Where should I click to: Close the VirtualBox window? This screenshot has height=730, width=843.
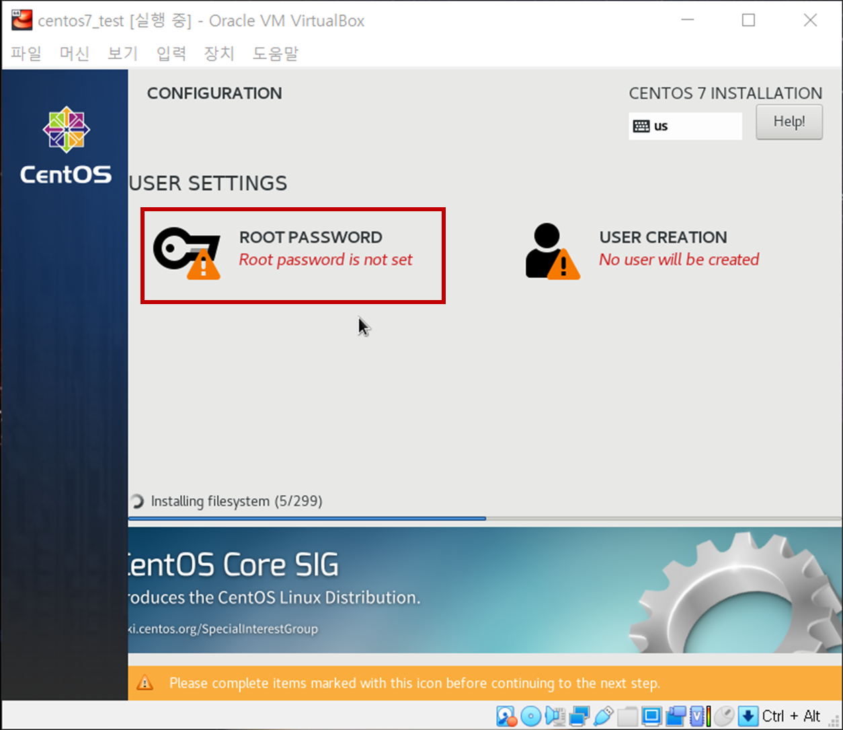(x=810, y=20)
